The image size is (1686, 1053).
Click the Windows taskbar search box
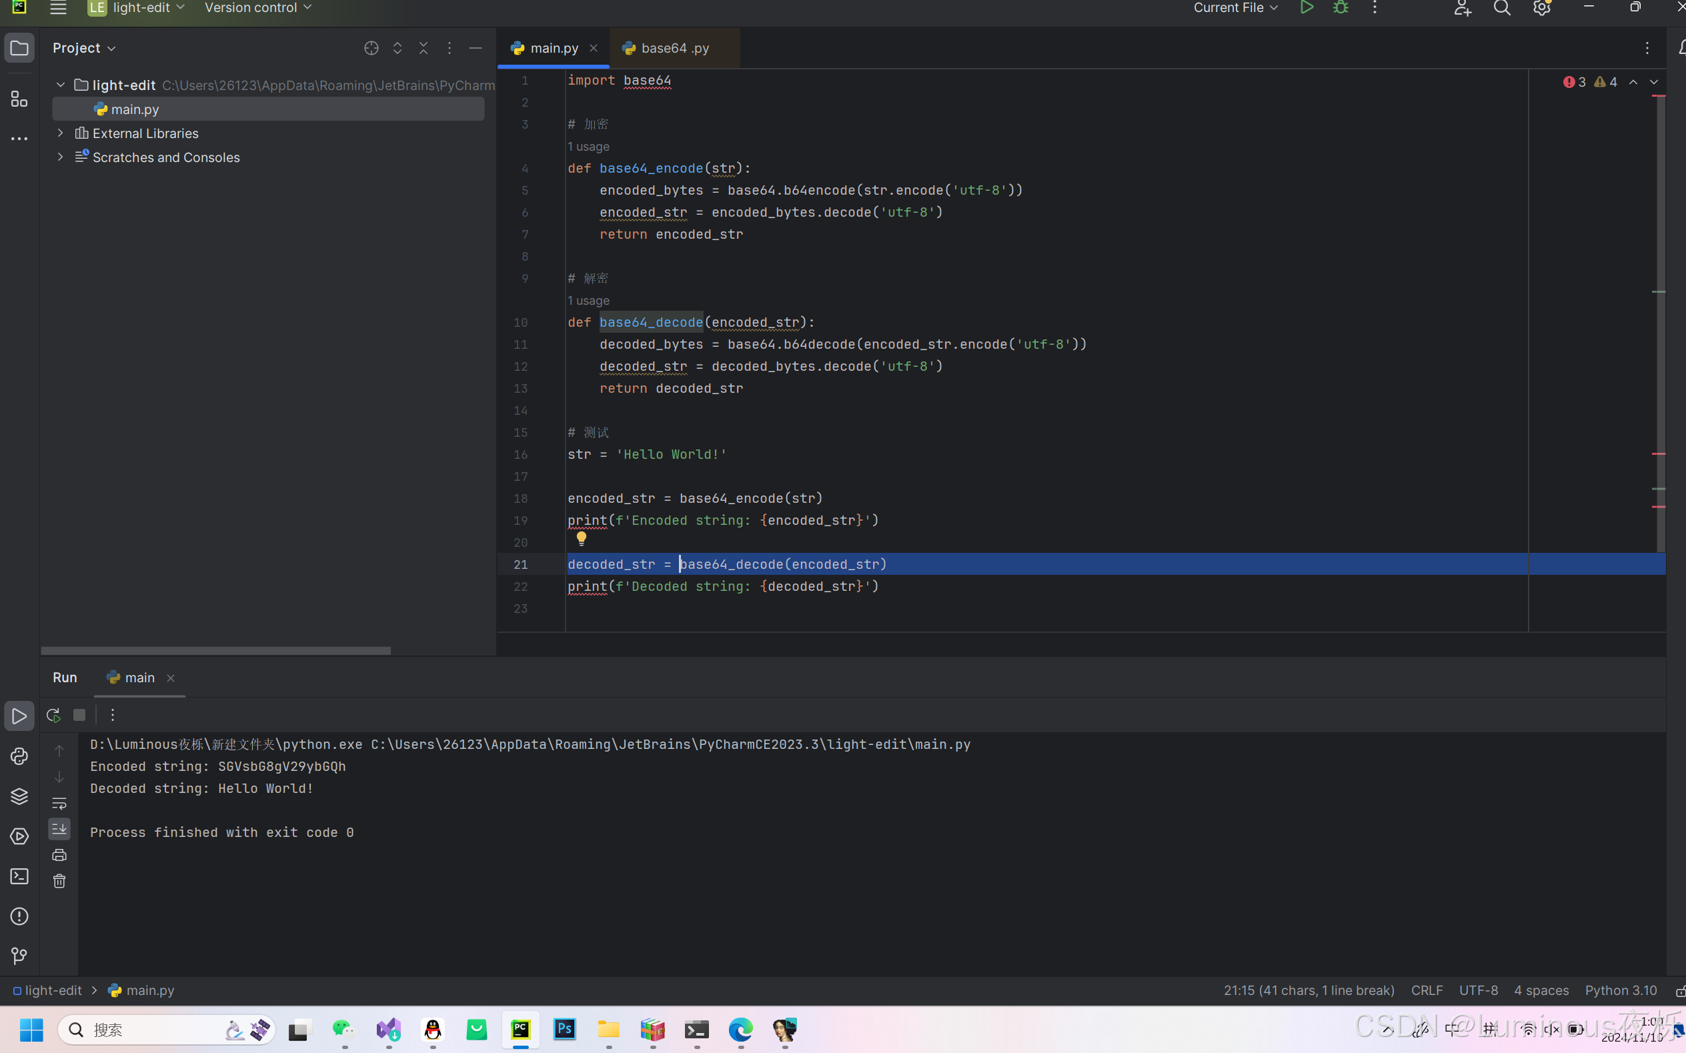pos(167,1029)
